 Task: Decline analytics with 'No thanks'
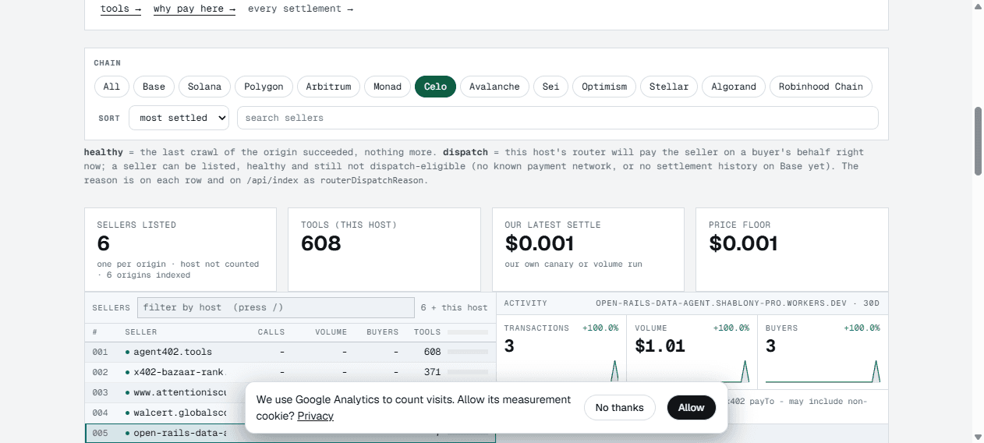point(620,408)
